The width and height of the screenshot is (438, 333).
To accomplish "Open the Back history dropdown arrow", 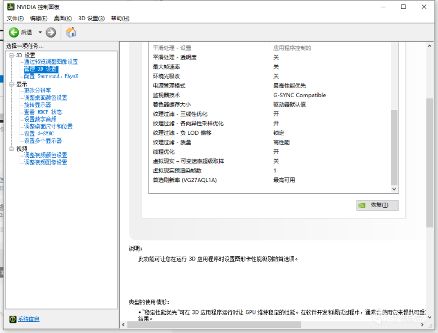I will (40, 33).
